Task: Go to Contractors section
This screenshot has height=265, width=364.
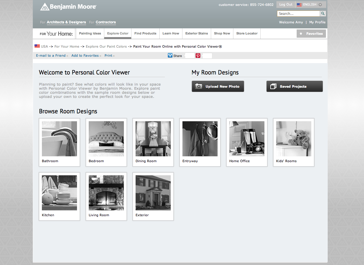Action: pyautogui.click(x=106, y=22)
